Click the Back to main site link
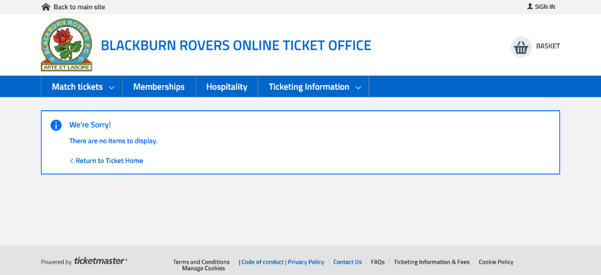601x275 pixels. [79, 7]
